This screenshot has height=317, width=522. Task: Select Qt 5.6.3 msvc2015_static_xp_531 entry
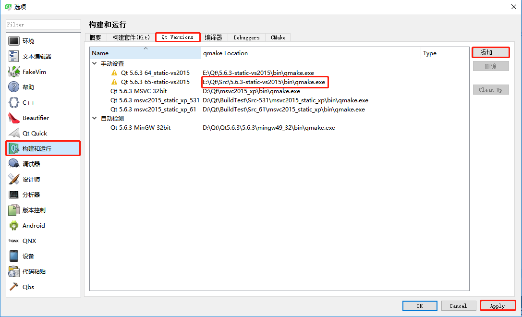pyautogui.click(x=155, y=100)
